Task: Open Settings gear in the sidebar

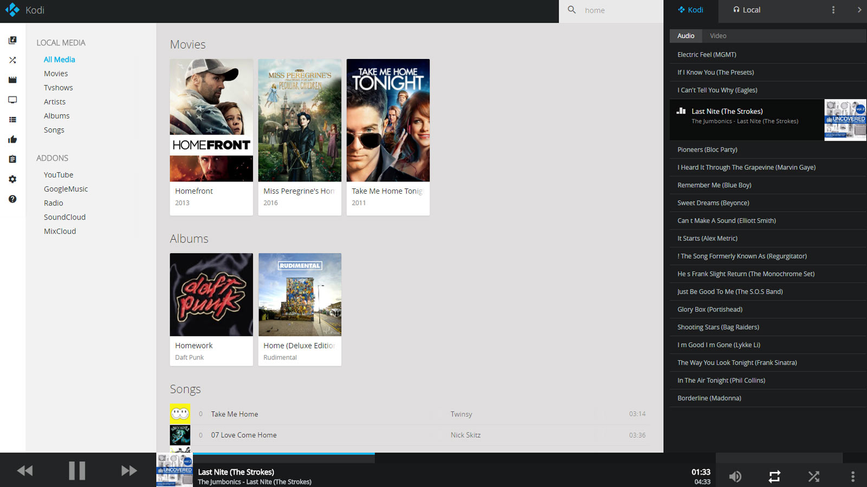Action: point(12,179)
